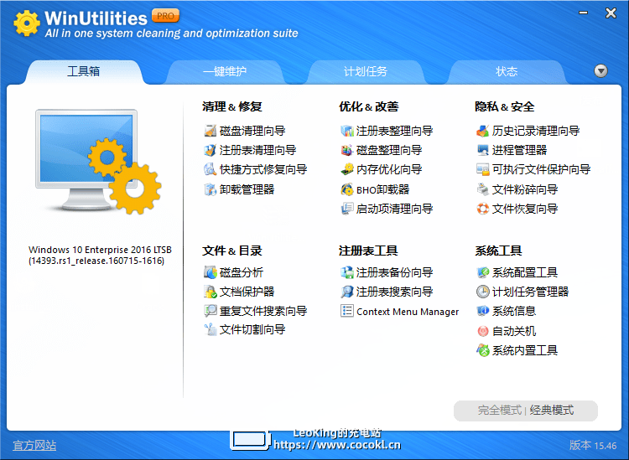Viewport: 629px width, 460px height.
Task: Click the computer with gears illustration
Action: point(98,162)
